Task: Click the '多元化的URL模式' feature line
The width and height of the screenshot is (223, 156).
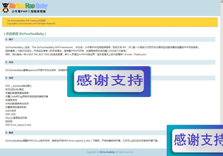Action: tap(15, 89)
